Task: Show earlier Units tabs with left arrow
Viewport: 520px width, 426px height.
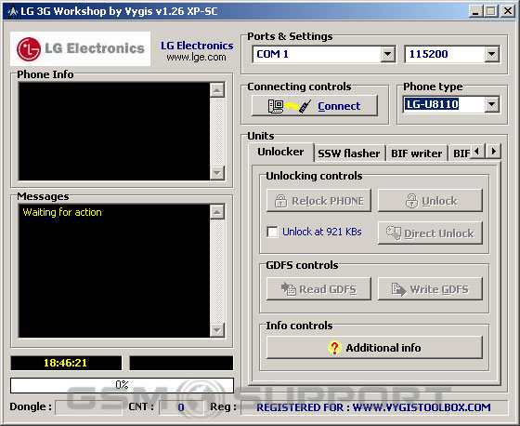Action: click(477, 152)
